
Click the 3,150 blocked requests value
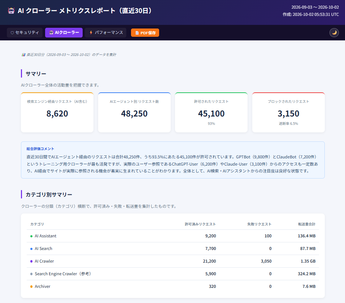[288, 114]
